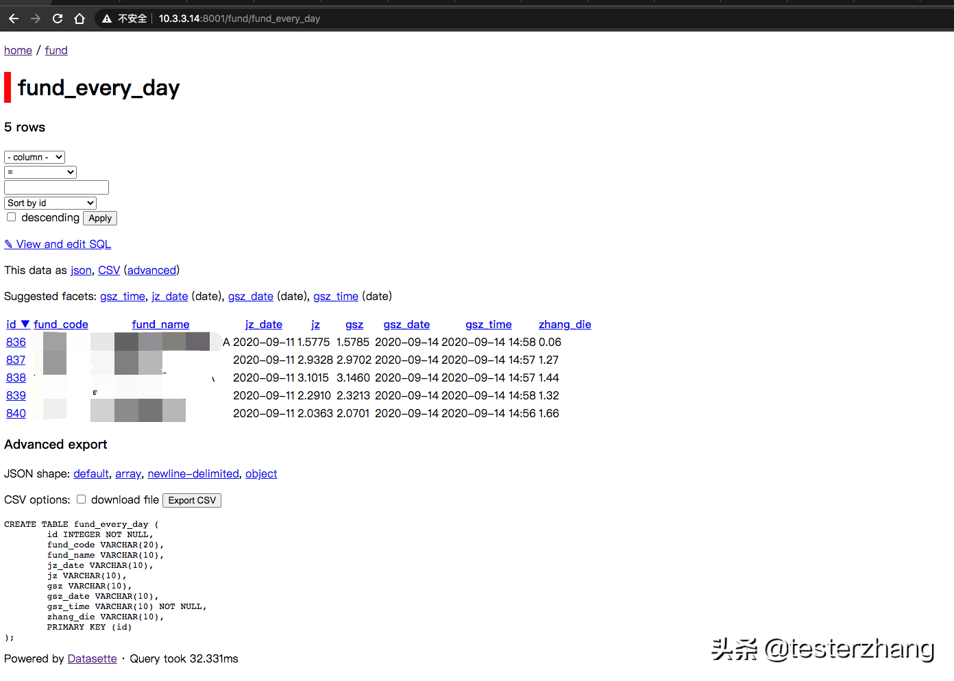
Task: Go back with the browser back arrow
Action: coord(14,18)
